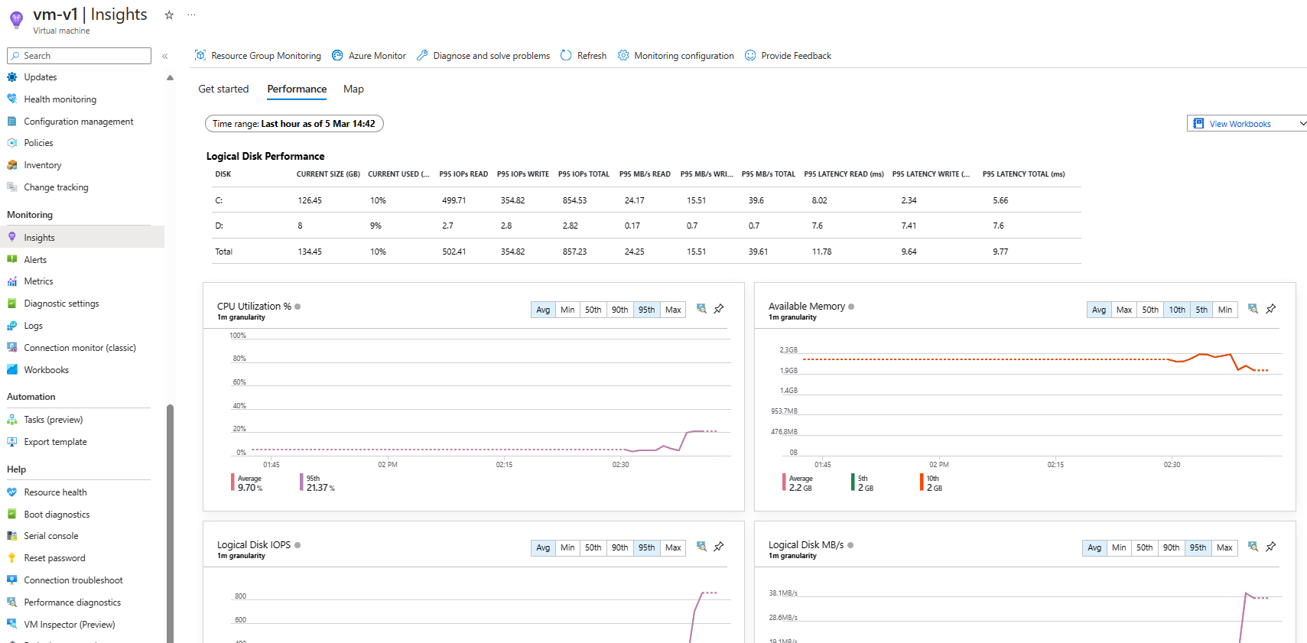Pin the Available Memory chart
The height and width of the screenshot is (643, 1307).
coord(1271,309)
